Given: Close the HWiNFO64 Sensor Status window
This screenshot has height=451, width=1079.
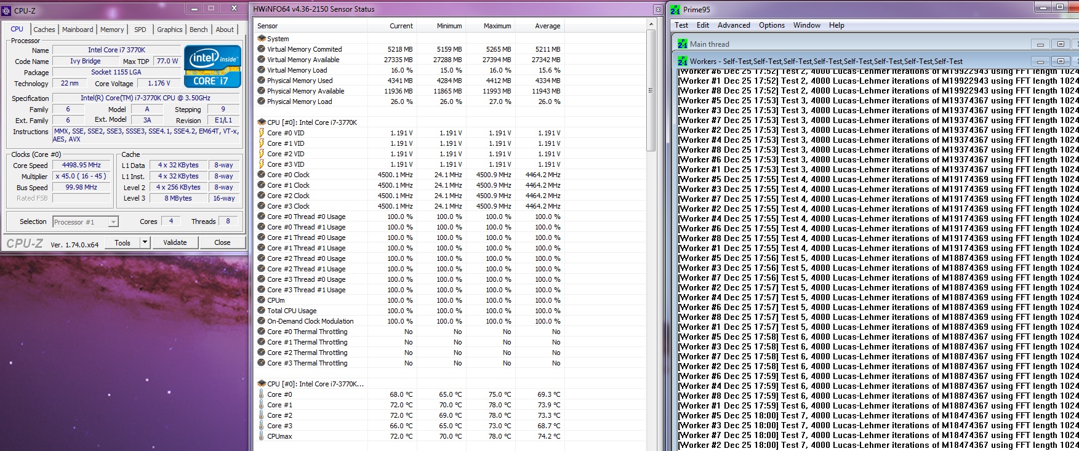Looking at the screenshot, I should [x=657, y=9].
